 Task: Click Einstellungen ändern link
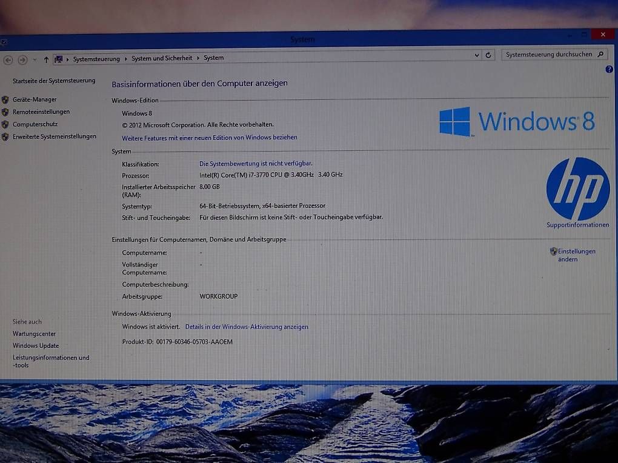[576, 255]
